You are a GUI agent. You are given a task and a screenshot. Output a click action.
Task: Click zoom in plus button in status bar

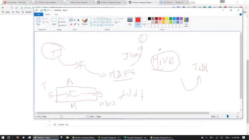pos(237,117)
